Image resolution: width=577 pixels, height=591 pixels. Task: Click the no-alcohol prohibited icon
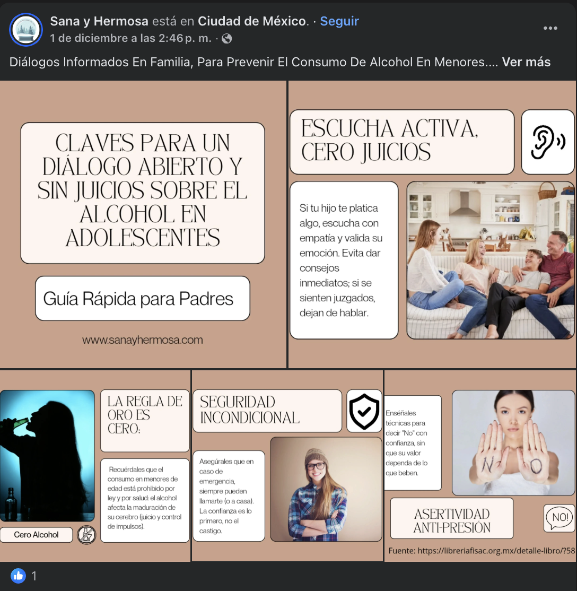(x=86, y=535)
